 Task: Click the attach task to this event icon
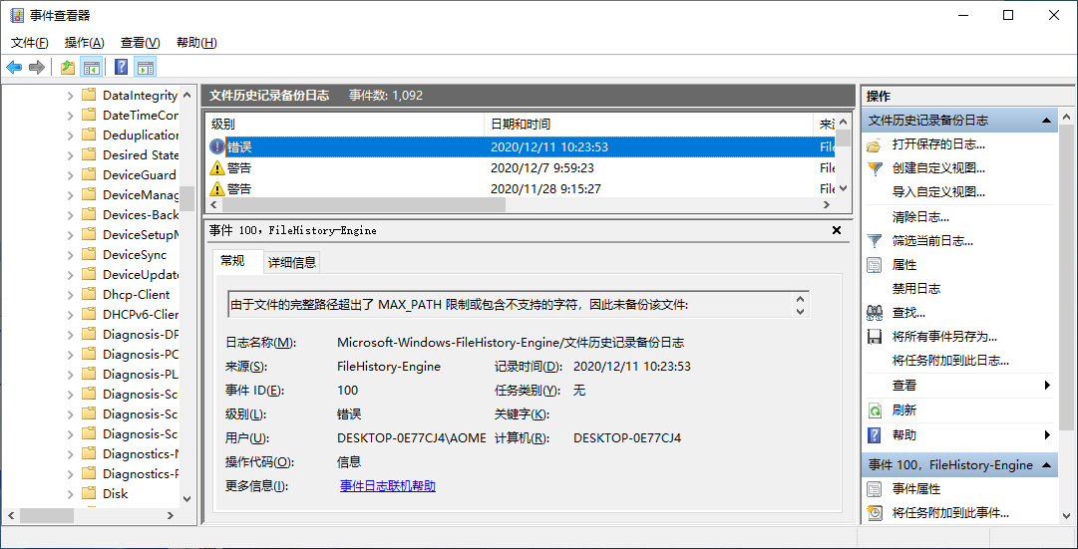[x=874, y=512]
